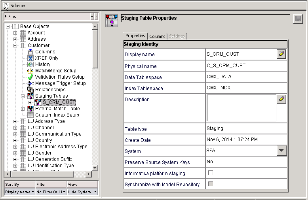Click the LU Channel table icon

pos(23,128)
